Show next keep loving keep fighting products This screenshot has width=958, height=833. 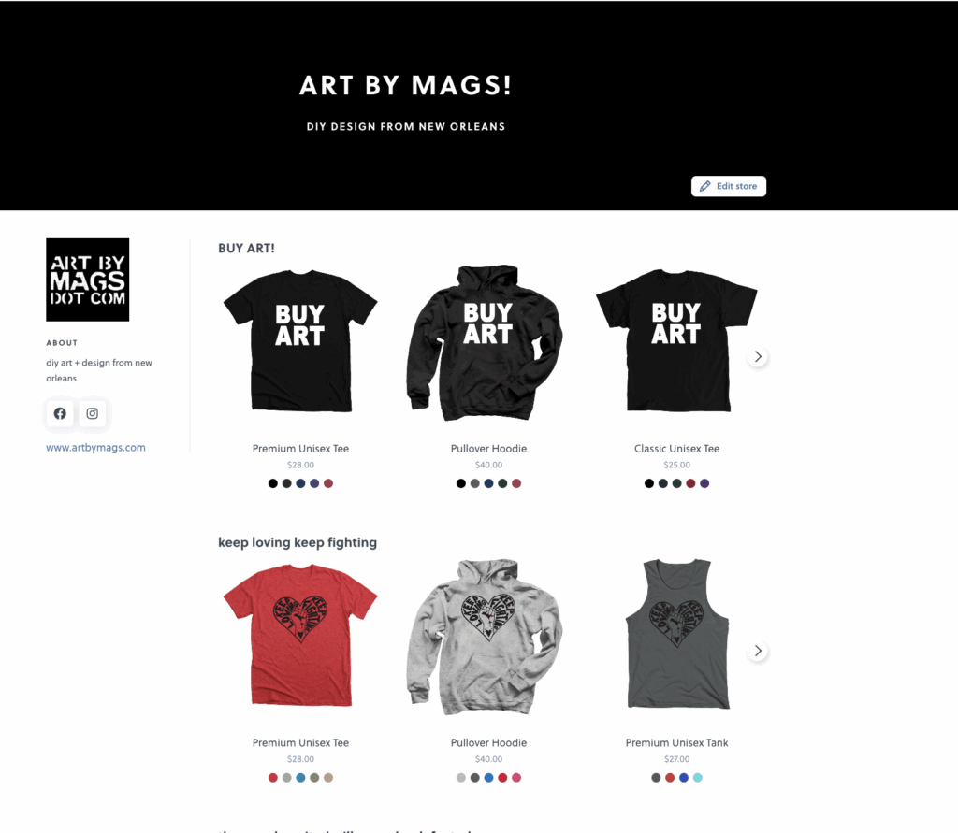click(x=758, y=651)
